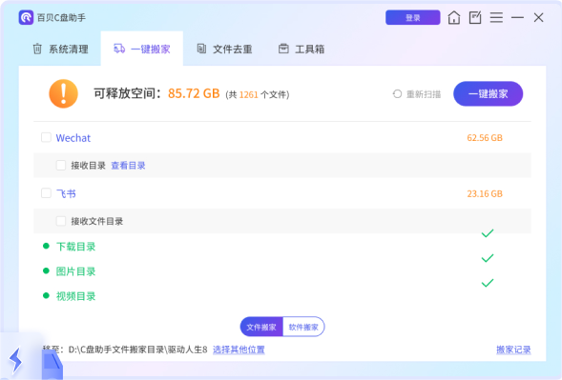Click the Wechat label
Viewport: 562px width, 380px height.
click(73, 138)
